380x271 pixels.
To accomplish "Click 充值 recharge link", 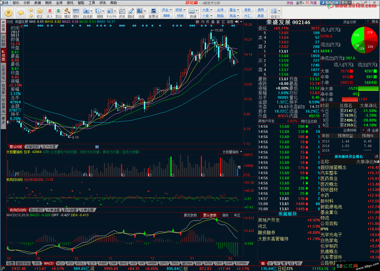I will (x=313, y=3).
